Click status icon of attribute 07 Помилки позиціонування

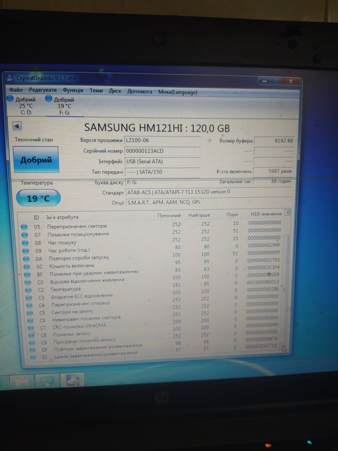click(25, 235)
